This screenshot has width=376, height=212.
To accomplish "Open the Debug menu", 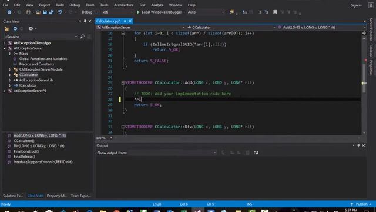I will tap(75, 5).
